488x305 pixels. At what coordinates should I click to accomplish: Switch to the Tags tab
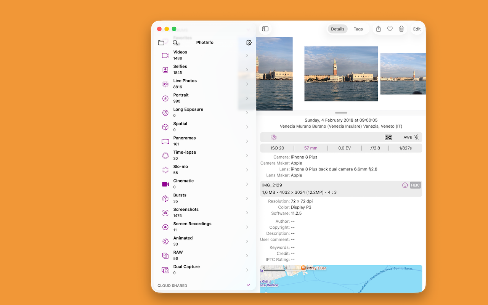tap(358, 29)
